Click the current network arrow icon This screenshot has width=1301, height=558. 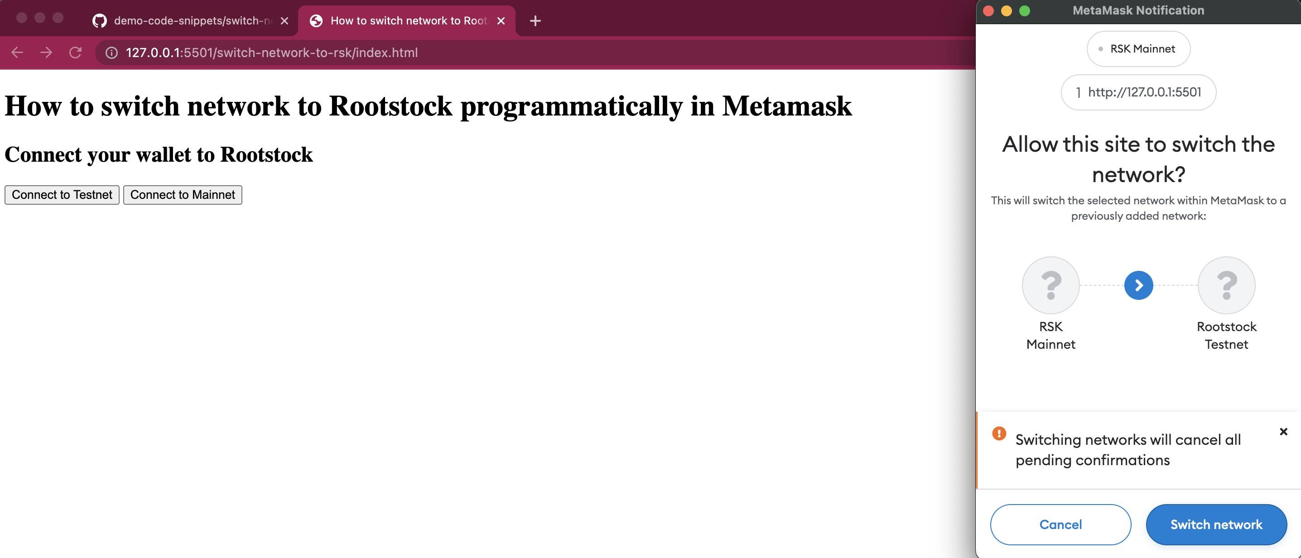1138,284
